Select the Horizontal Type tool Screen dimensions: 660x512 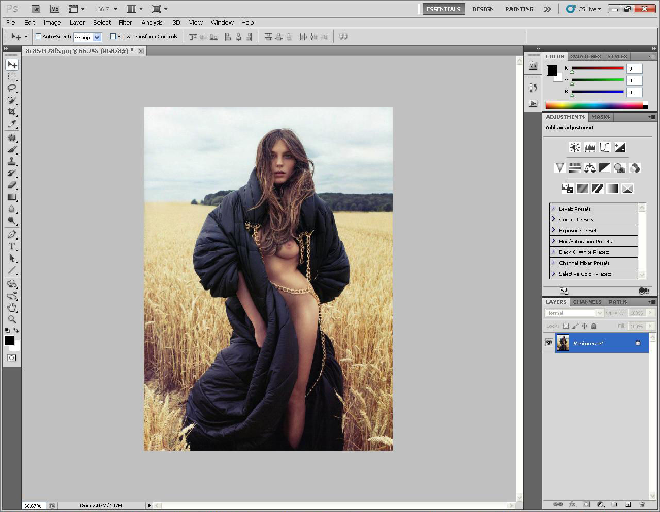click(x=12, y=246)
